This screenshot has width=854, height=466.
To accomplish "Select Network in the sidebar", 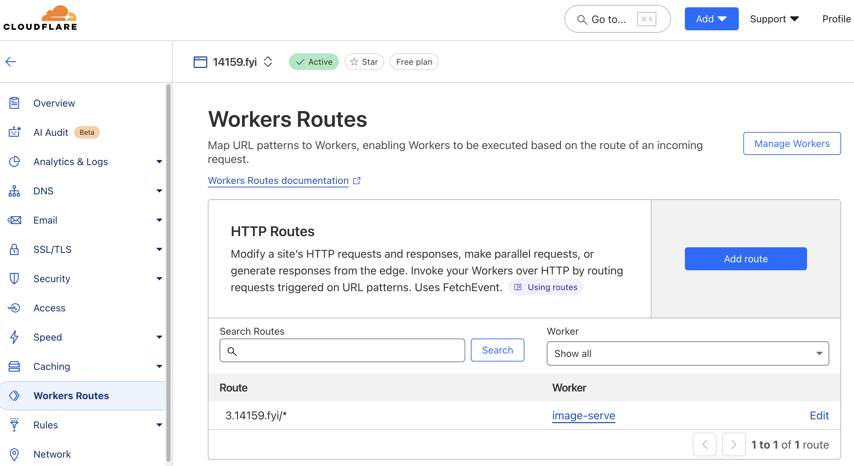I will click(x=52, y=454).
